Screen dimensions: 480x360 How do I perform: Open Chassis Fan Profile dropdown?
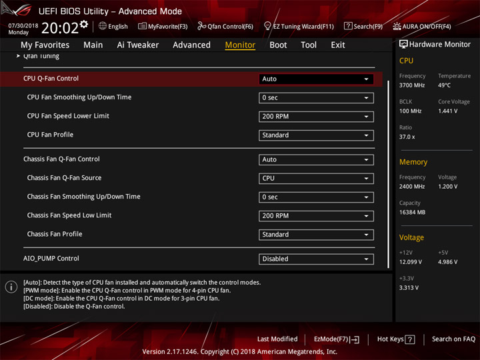(316, 235)
